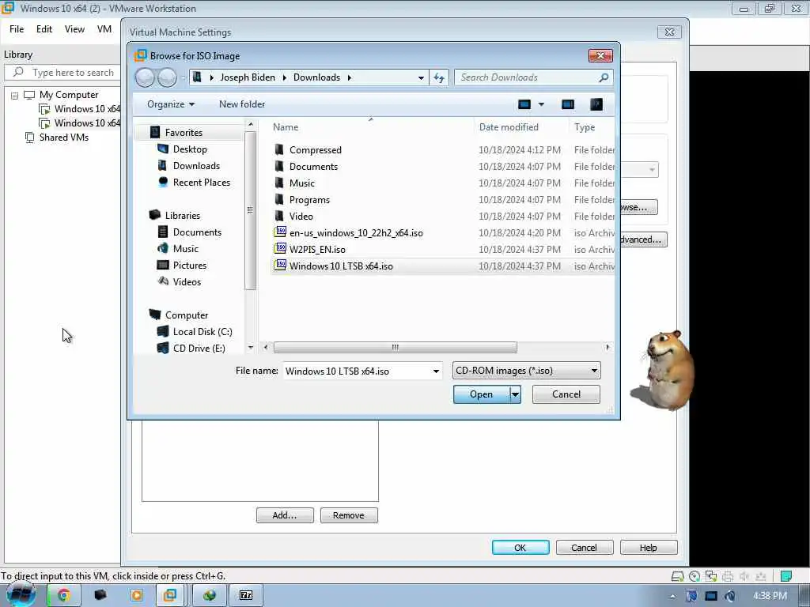Click the Forward navigation arrow in Browse dialog
The image size is (810, 607).
[167, 77]
